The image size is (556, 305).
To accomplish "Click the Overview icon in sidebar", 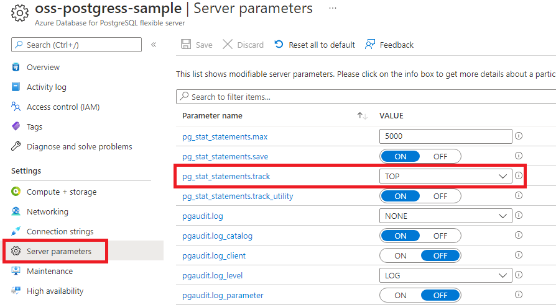I will coord(16,67).
